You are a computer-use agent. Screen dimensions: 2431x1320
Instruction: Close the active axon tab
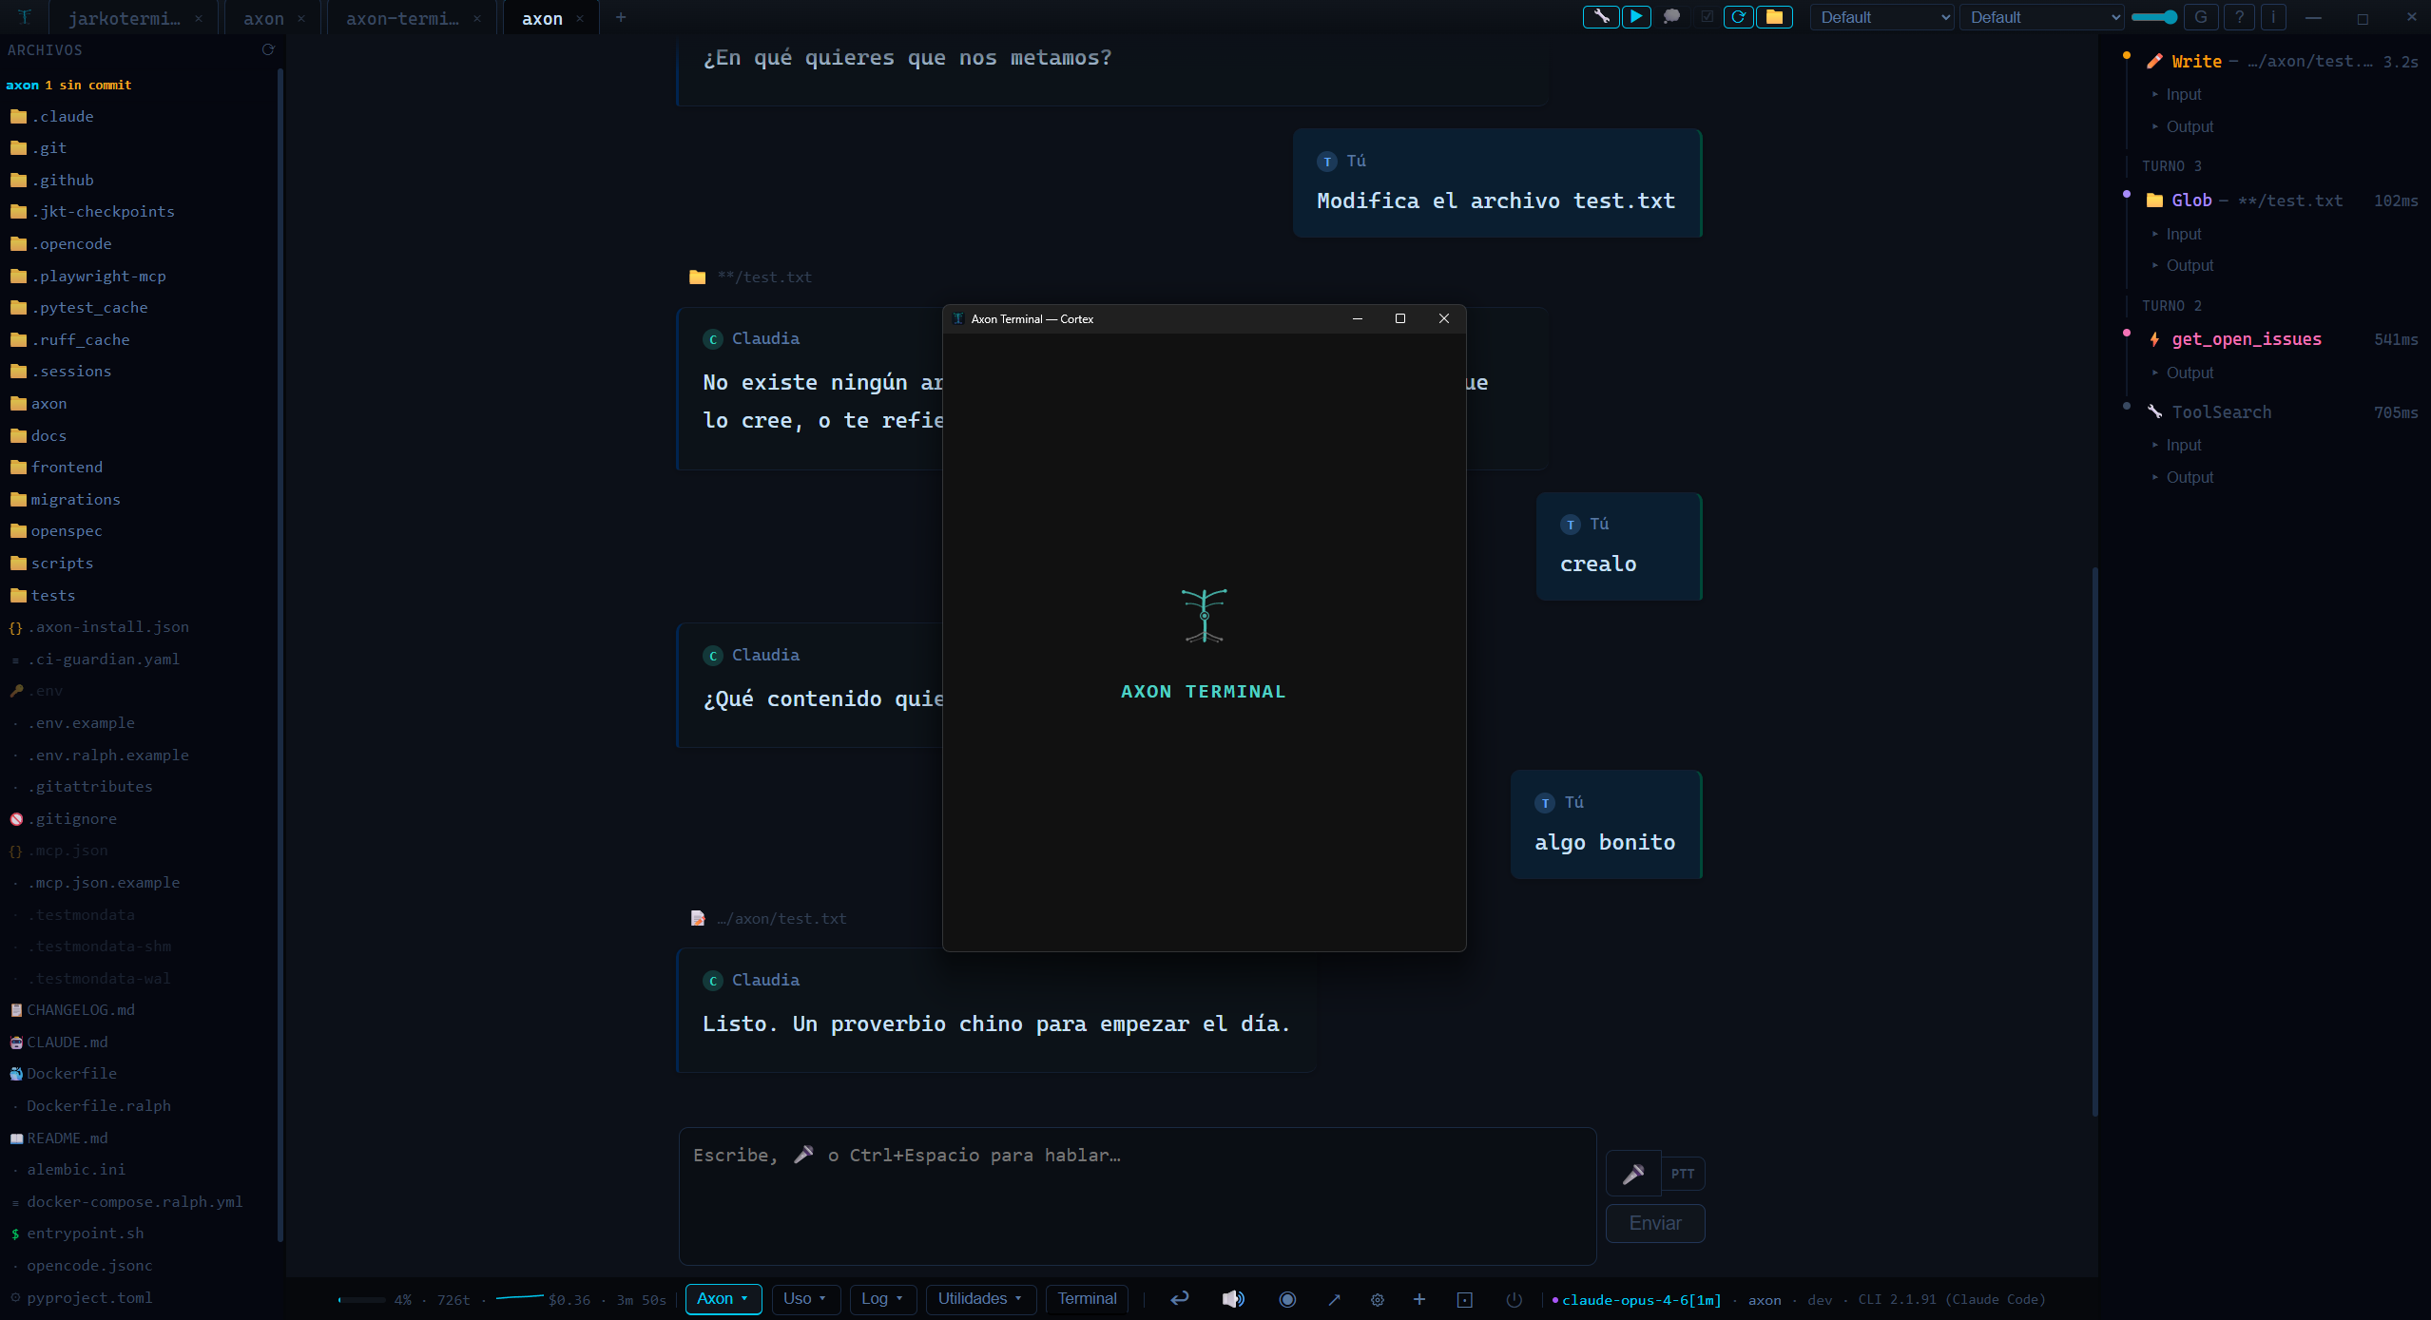[579, 18]
